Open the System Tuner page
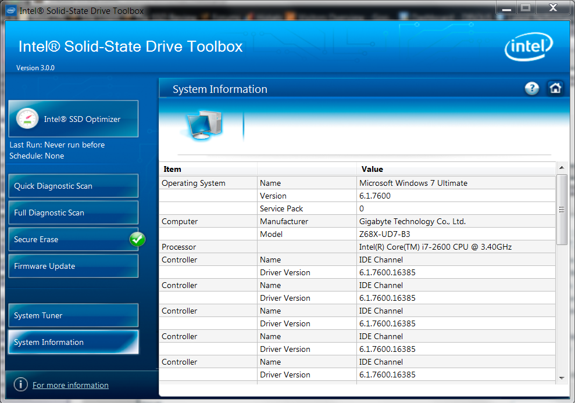This screenshot has width=575, height=403. coord(73,315)
